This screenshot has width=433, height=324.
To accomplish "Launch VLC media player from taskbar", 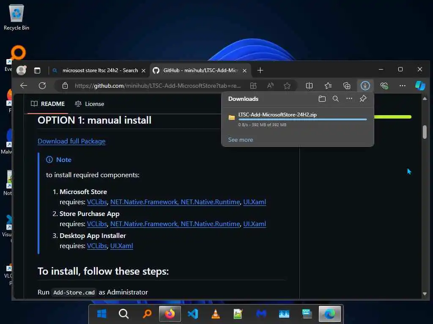I will click(x=215, y=313).
